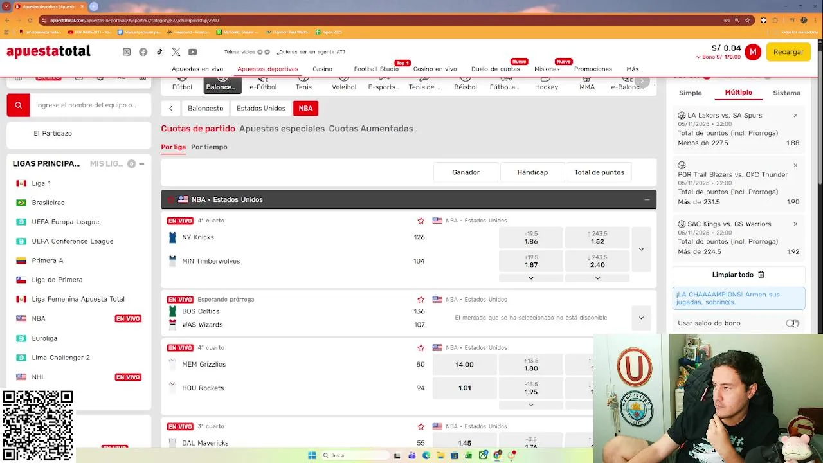The image size is (823, 463).
Task: Open the Instagram social icon
Action: (127, 52)
